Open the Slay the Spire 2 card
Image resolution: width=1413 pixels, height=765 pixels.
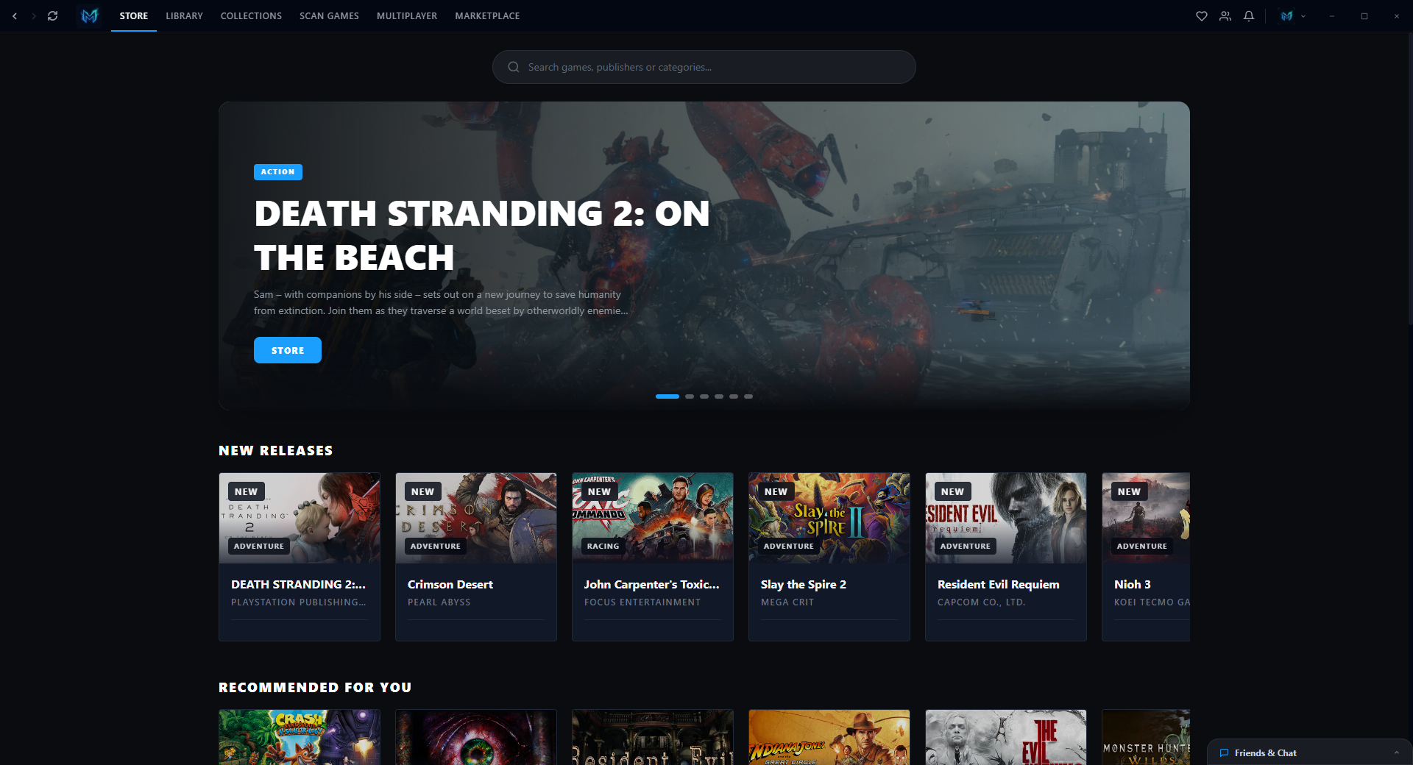(x=829, y=557)
